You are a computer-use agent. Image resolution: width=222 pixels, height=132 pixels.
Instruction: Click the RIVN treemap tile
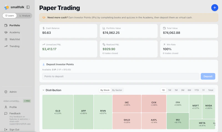tap(103, 112)
